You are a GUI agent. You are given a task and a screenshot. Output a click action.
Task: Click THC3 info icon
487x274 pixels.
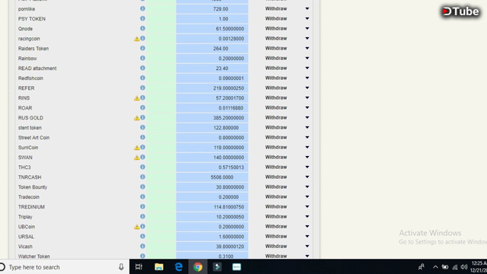click(142, 167)
